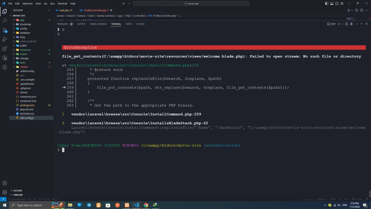
Task: Open the Terminal menu
Action: [x=62, y=3]
